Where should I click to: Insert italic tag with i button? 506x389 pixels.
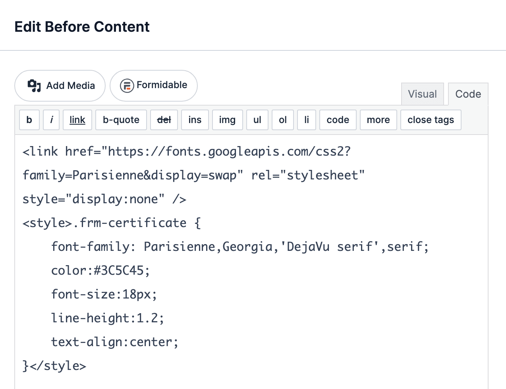pyautogui.click(x=51, y=120)
